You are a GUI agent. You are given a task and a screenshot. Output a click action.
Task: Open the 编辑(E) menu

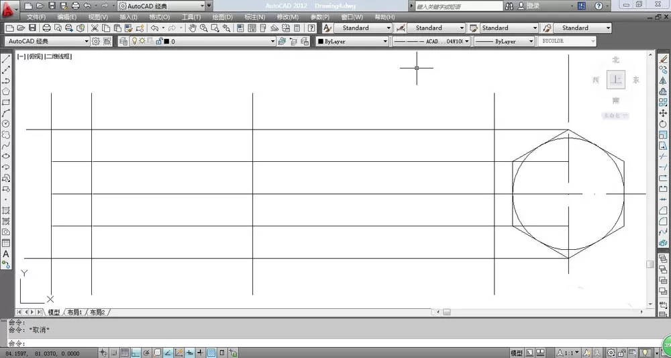(66, 17)
